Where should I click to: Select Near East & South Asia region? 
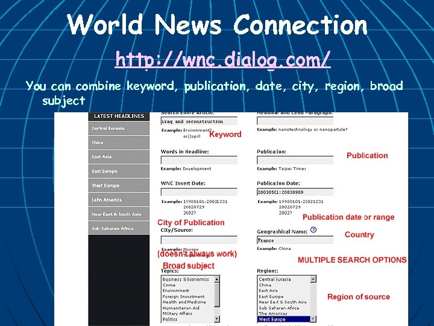click(x=283, y=302)
